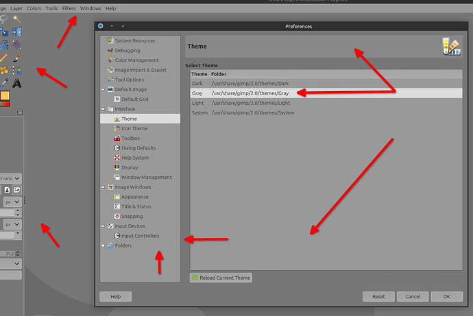Screen dimensions: 473x316
Task: Open the Filters menu
Action: [x=69, y=8]
